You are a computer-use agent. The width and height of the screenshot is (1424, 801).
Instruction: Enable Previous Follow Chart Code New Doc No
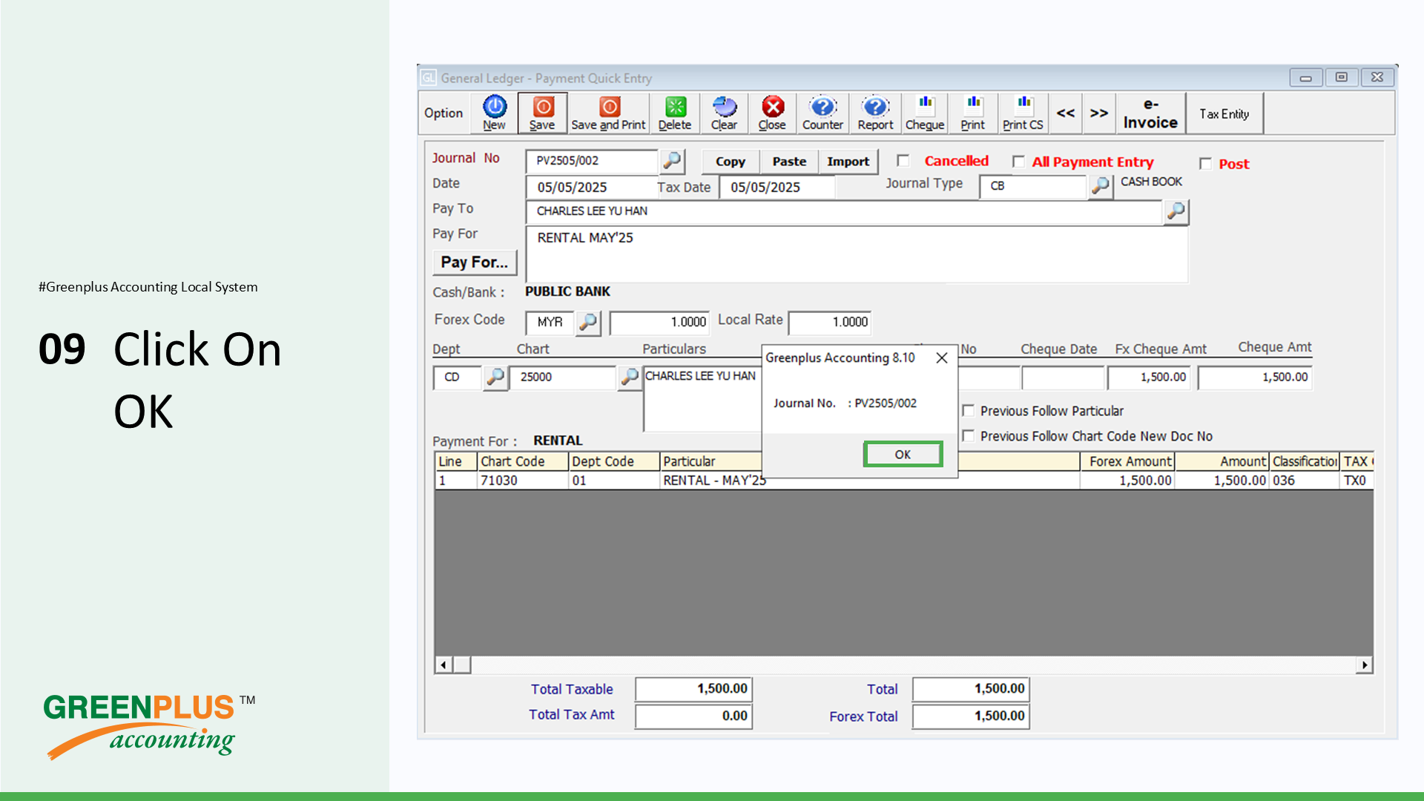coord(969,436)
